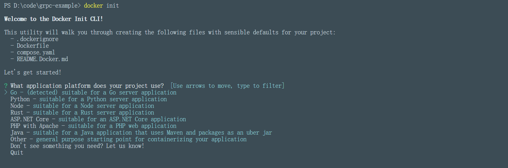
Task: Choose the Other general purpose option
Action: pos(128,139)
